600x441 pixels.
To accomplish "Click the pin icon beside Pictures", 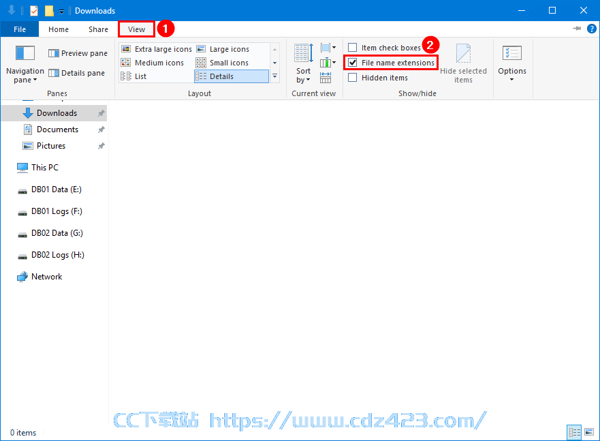I will click(x=101, y=146).
